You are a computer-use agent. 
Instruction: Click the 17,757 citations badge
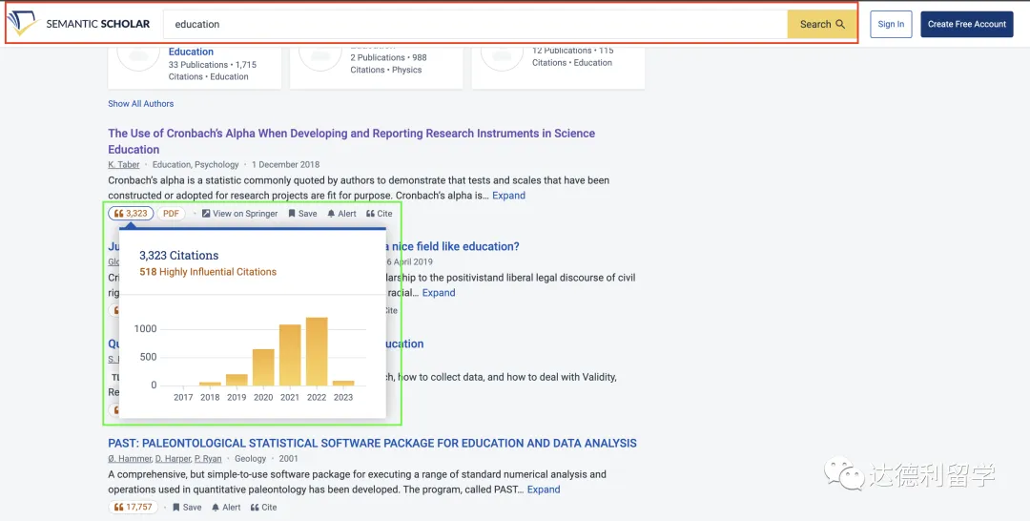coord(133,508)
